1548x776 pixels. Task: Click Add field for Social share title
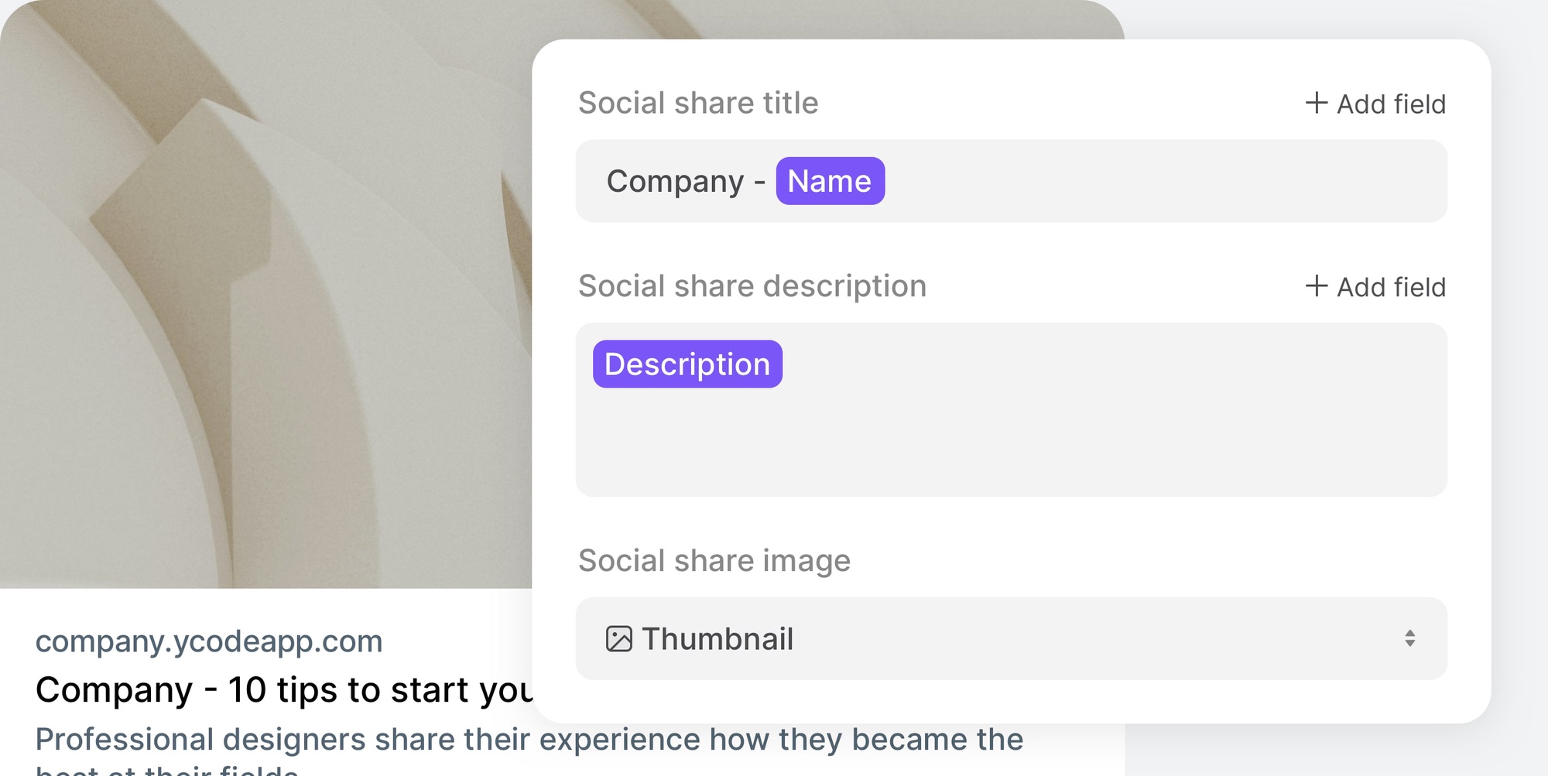[x=1377, y=103]
